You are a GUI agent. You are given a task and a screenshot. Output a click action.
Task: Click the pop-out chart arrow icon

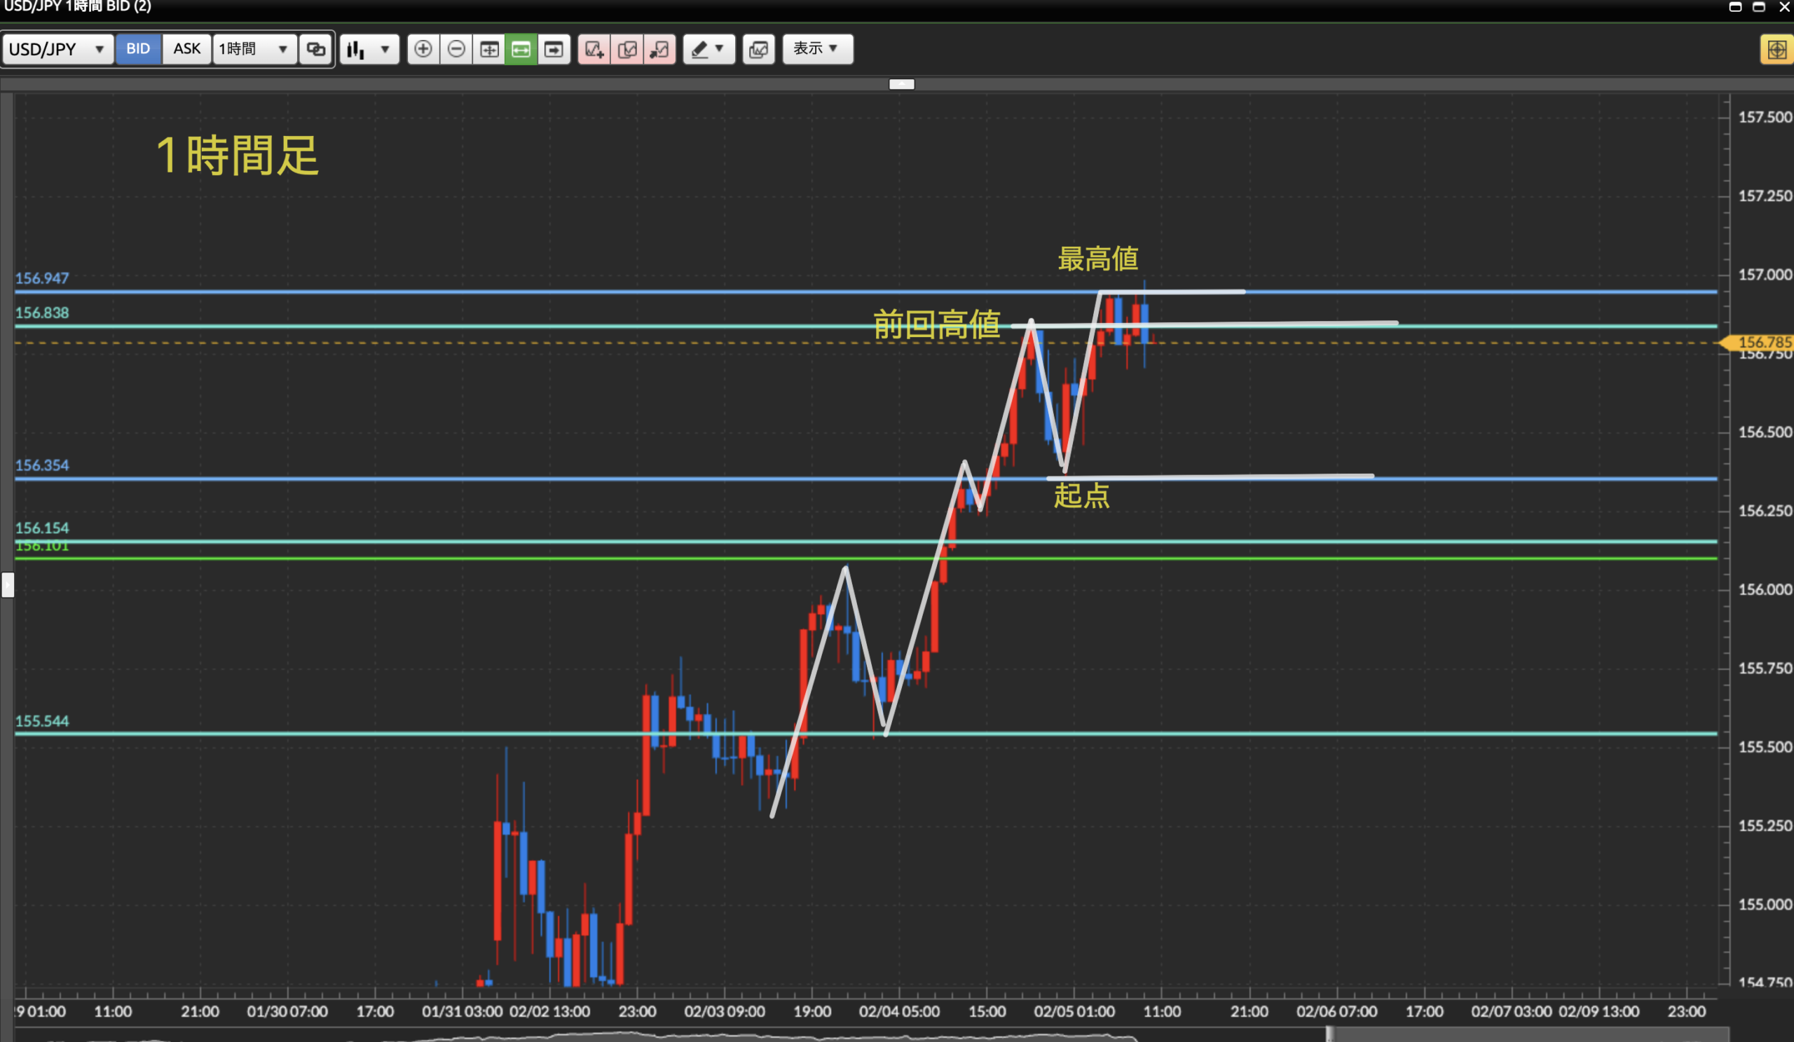coord(660,49)
